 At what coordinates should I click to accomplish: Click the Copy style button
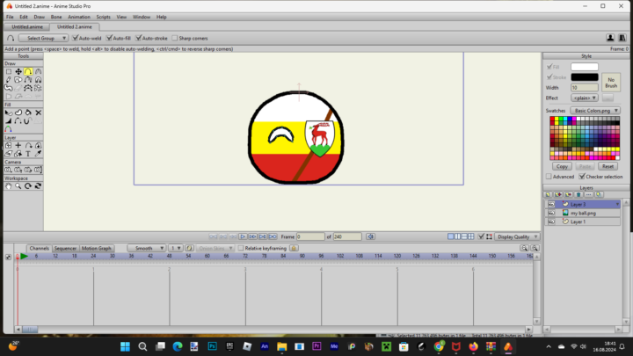pos(561,166)
